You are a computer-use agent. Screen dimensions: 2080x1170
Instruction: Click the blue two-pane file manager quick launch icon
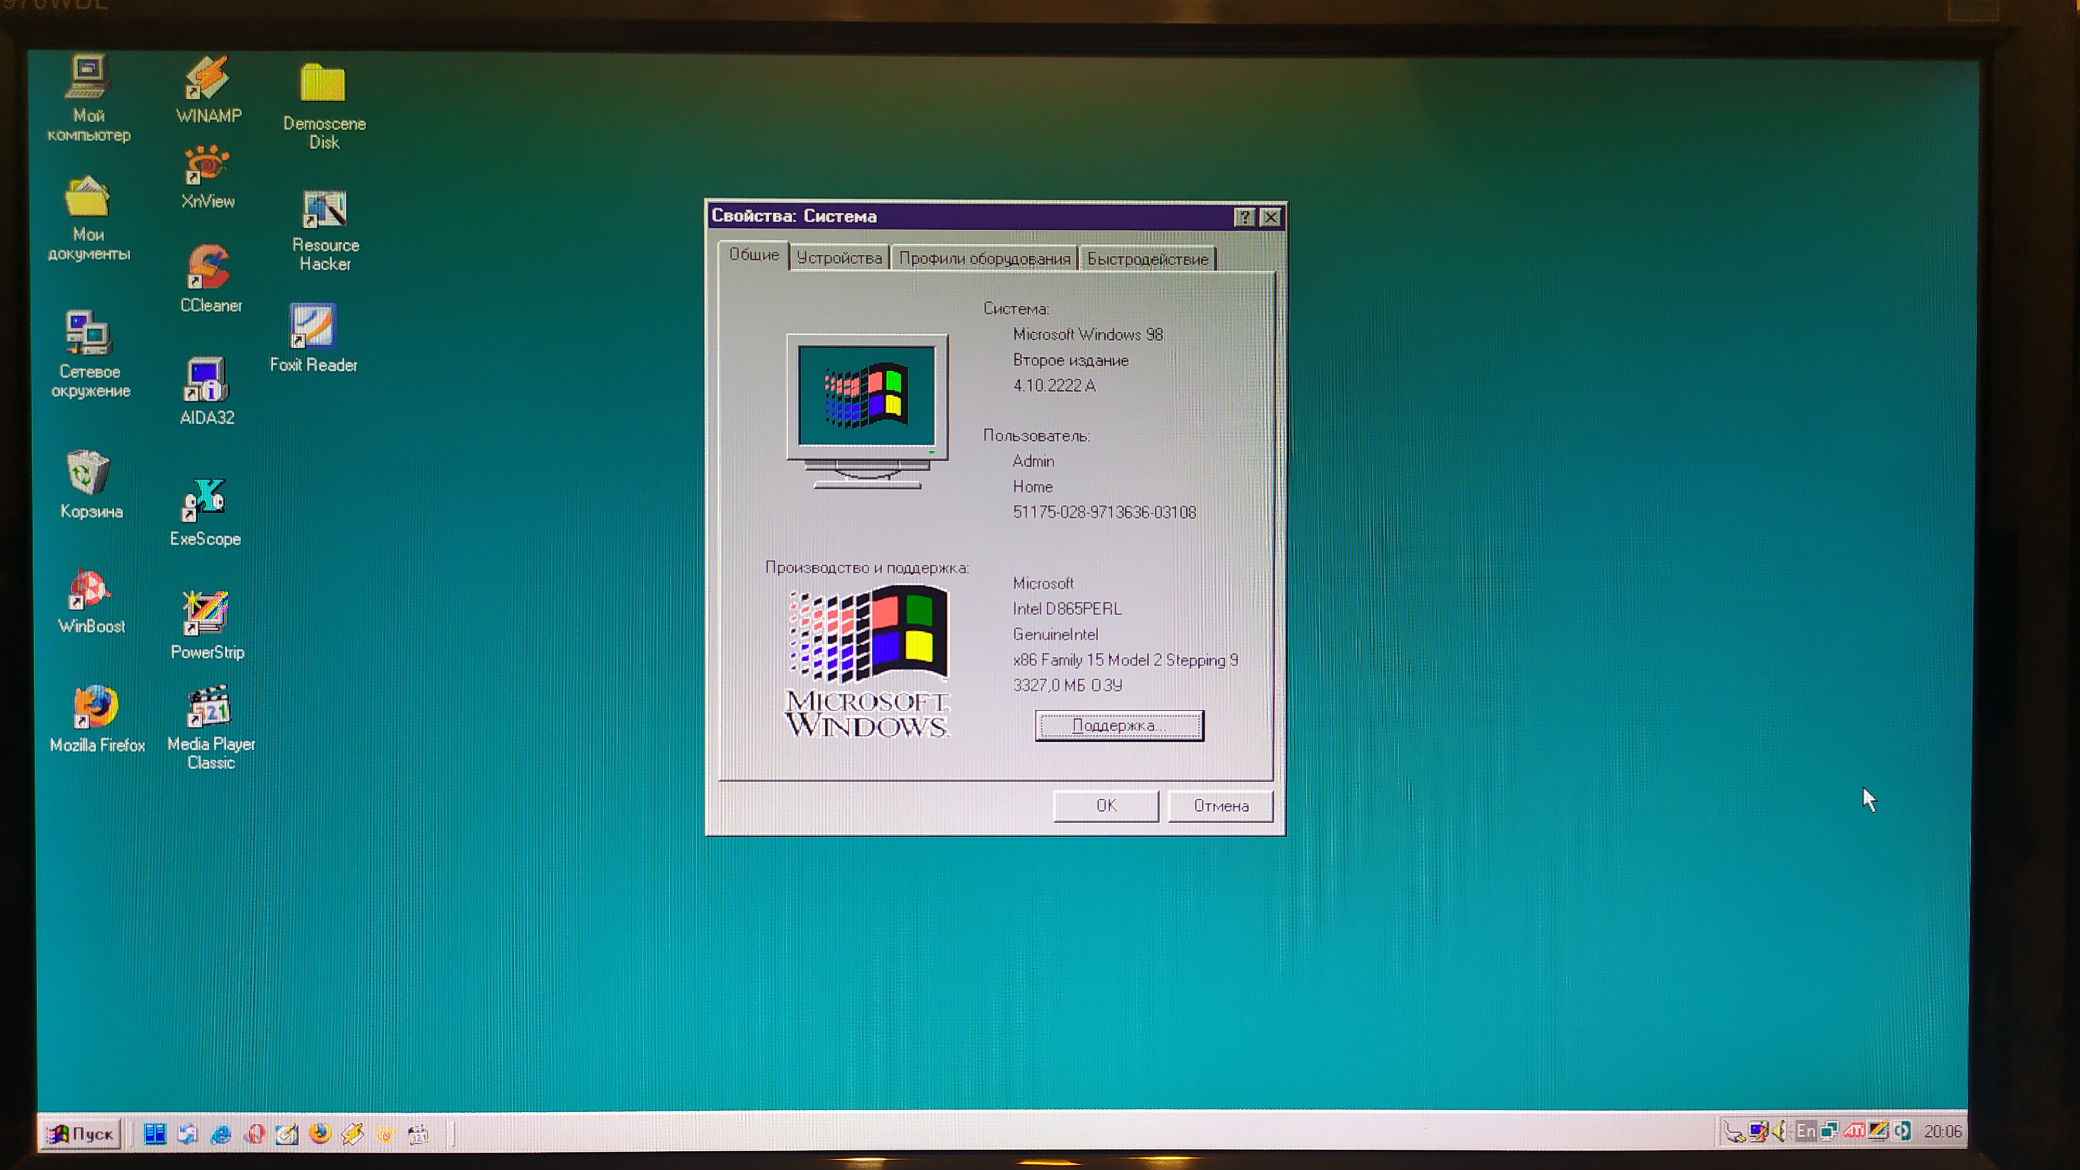click(x=155, y=1134)
